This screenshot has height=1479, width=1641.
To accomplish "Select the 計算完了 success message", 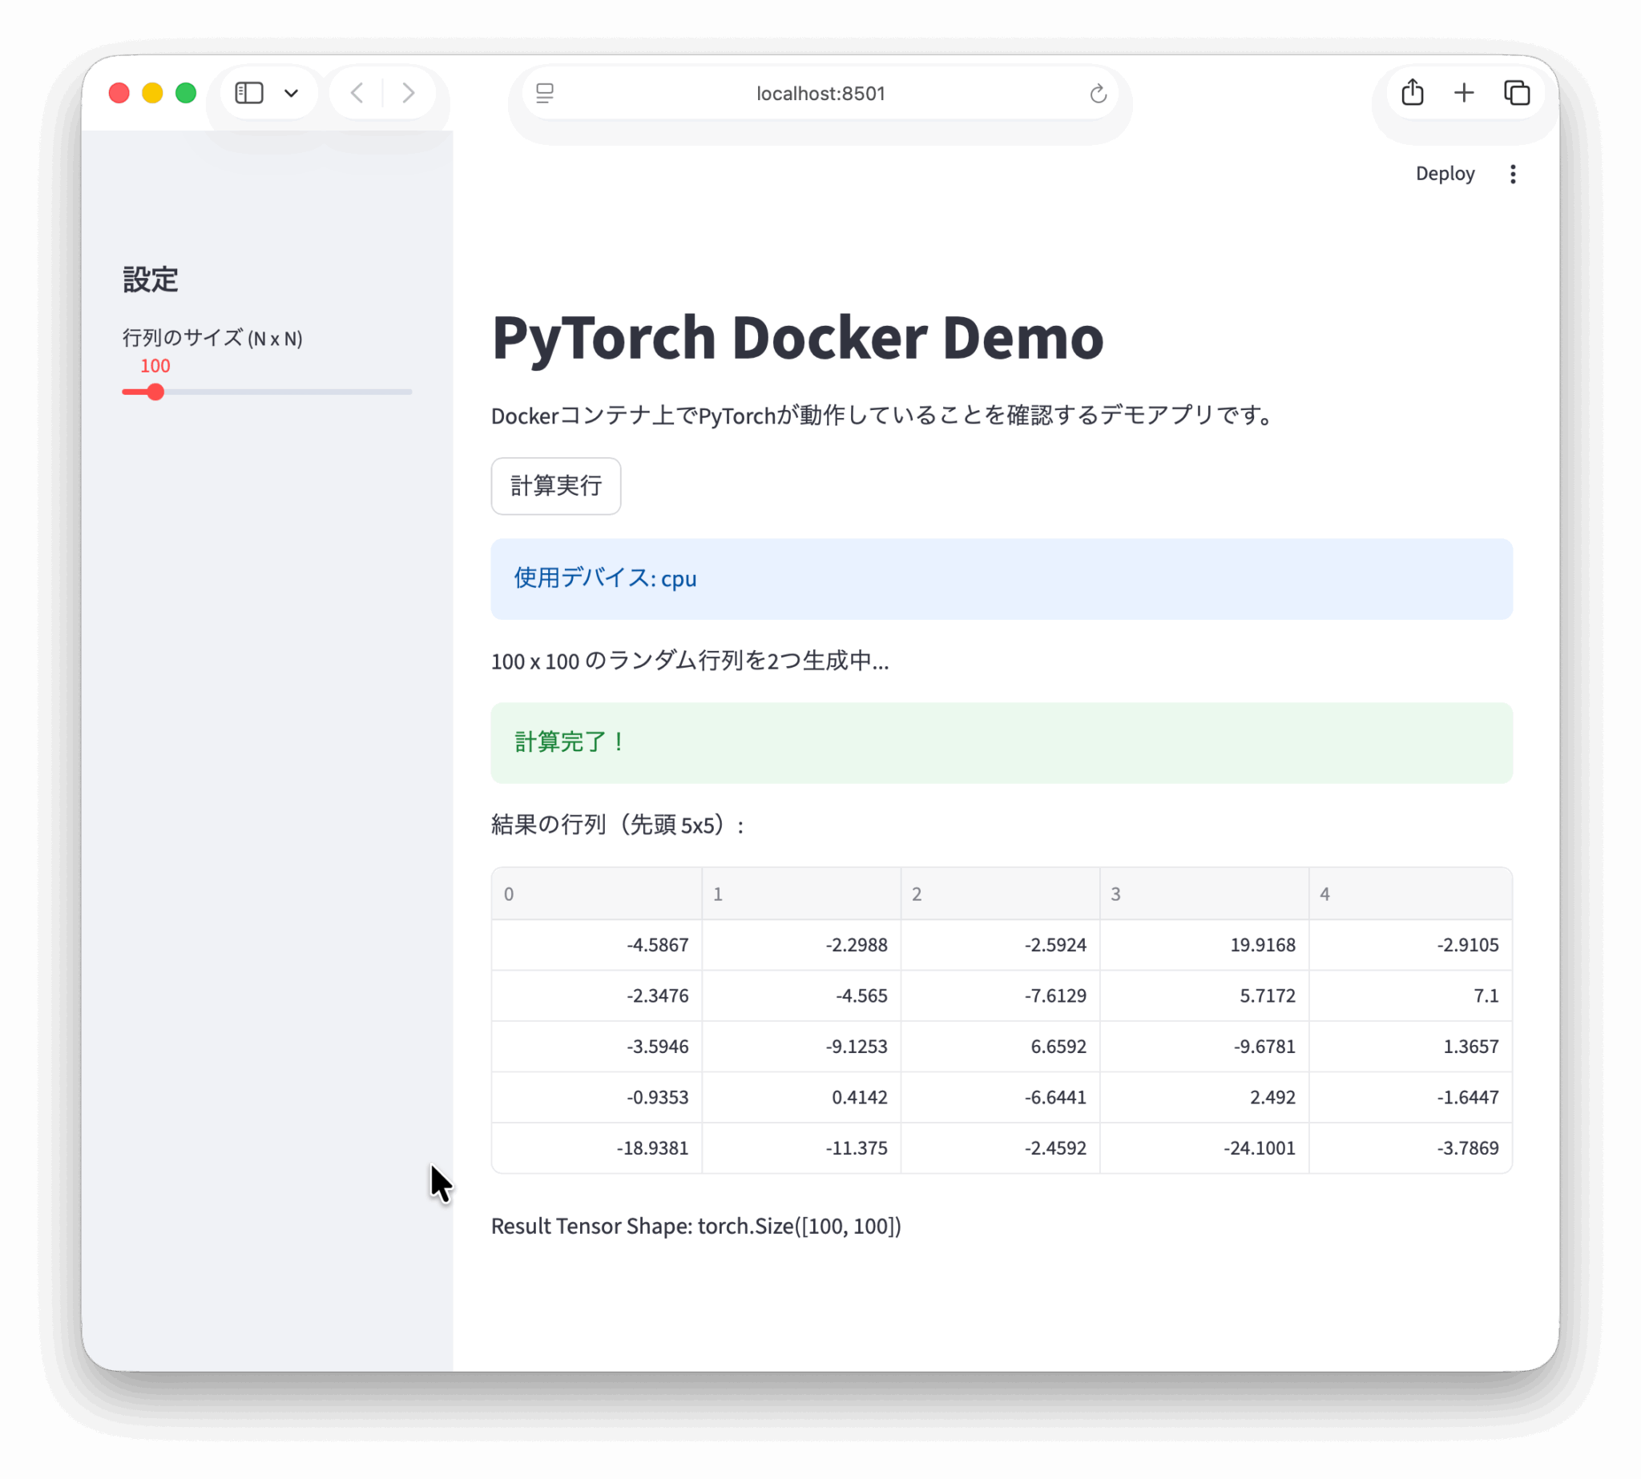I will tap(1000, 743).
